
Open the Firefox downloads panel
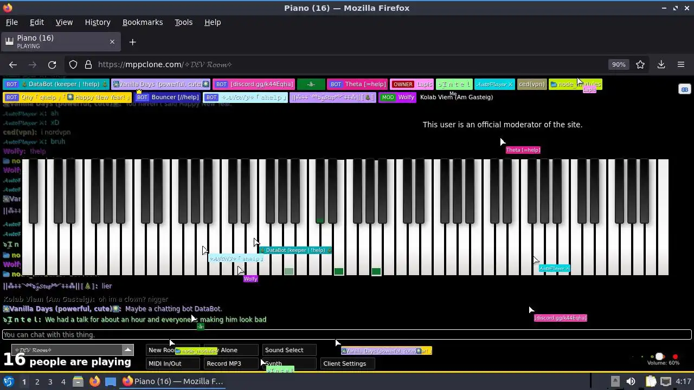click(x=661, y=64)
